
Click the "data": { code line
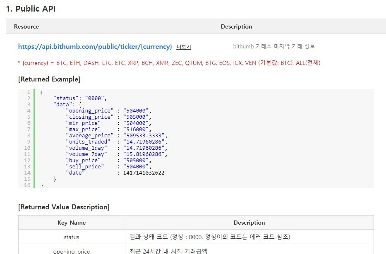click(67, 105)
